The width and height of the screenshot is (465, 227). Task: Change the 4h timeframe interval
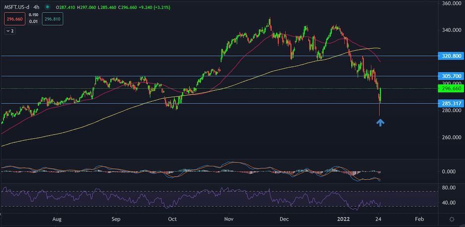tap(36, 7)
